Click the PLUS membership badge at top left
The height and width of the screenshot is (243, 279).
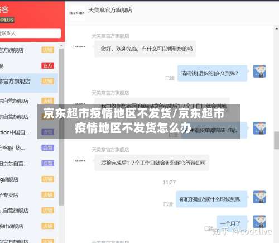click(7, 20)
